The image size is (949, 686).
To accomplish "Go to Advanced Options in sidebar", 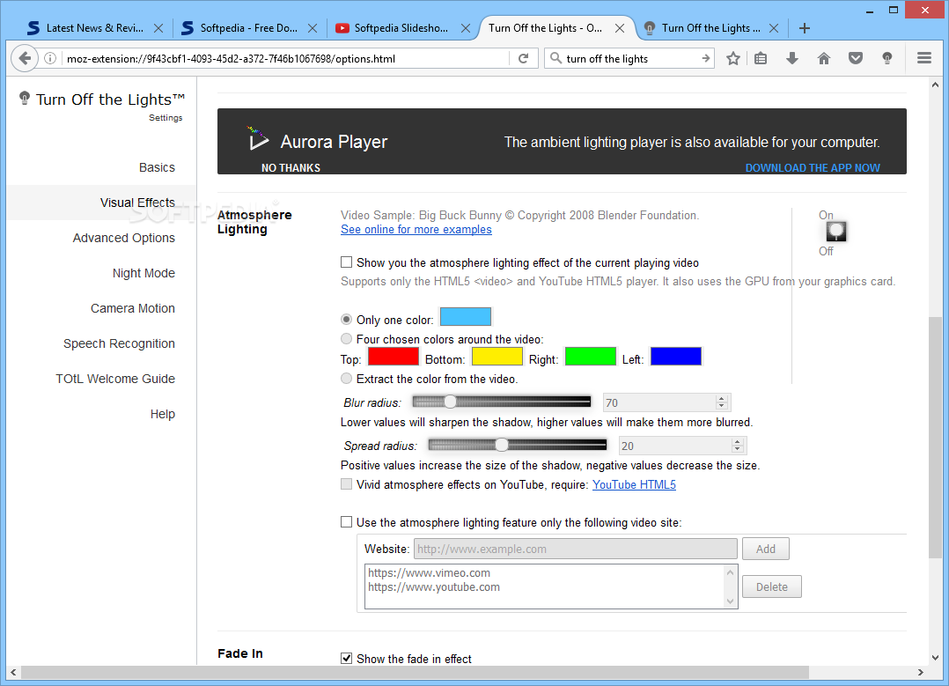I will pos(123,238).
